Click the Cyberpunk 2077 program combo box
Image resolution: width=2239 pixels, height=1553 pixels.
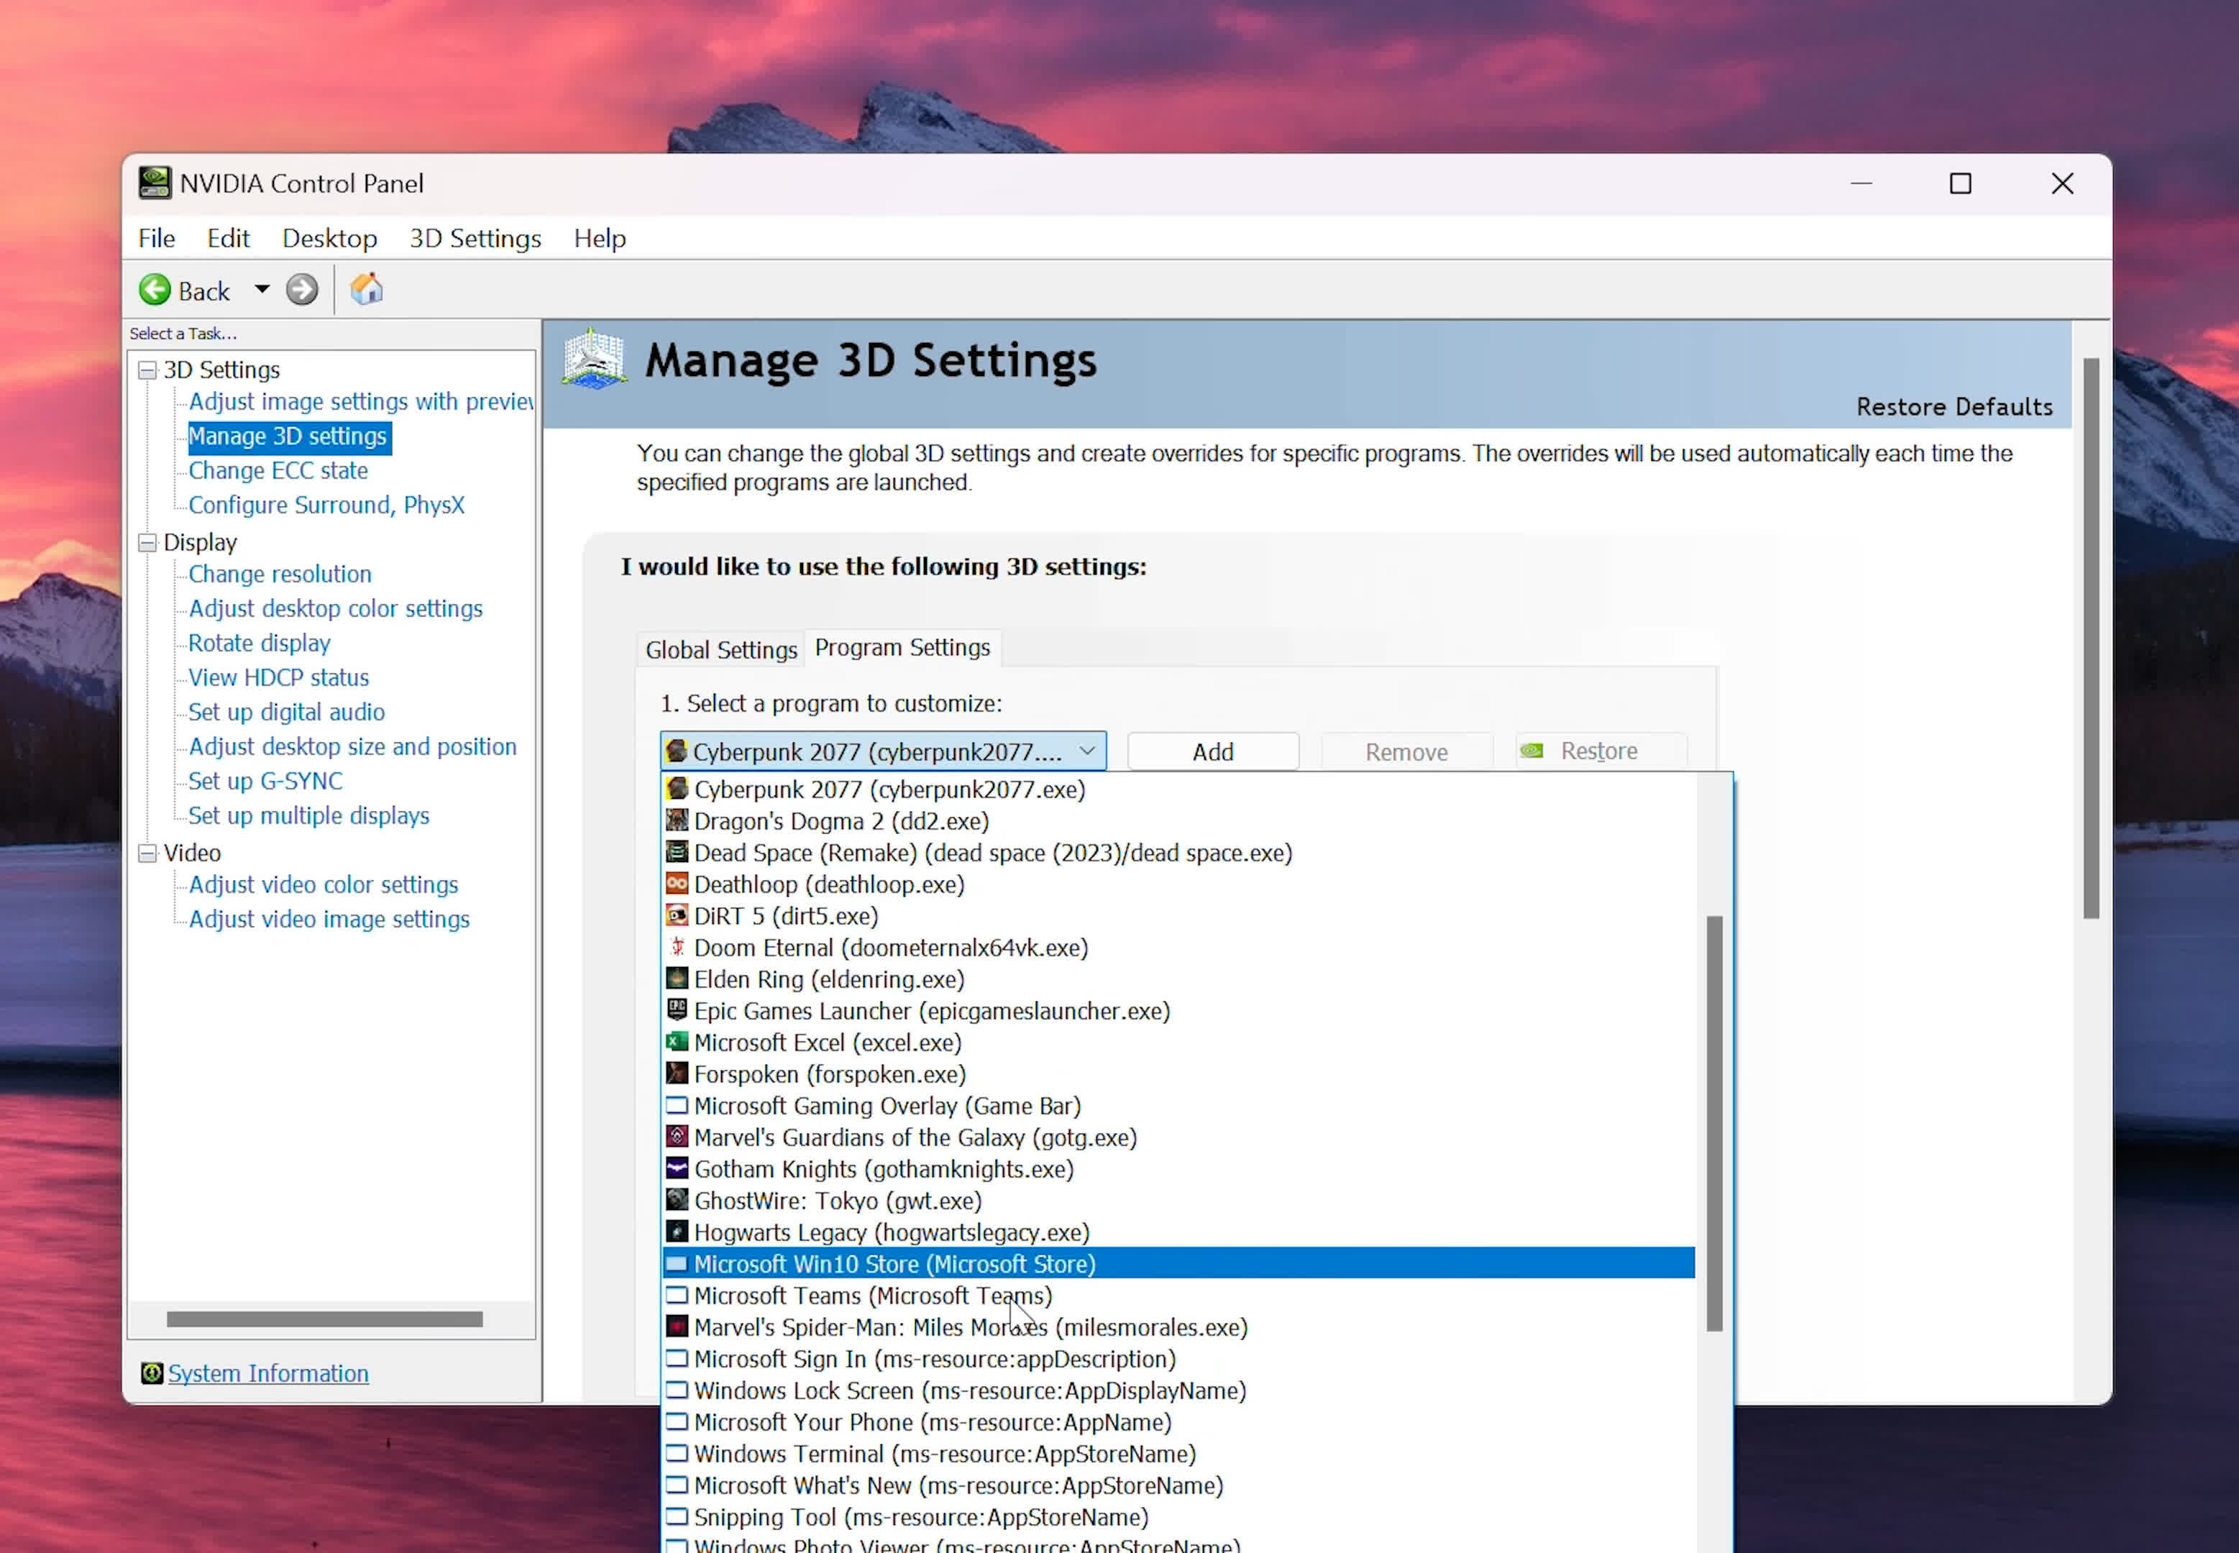pyautogui.click(x=882, y=751)
